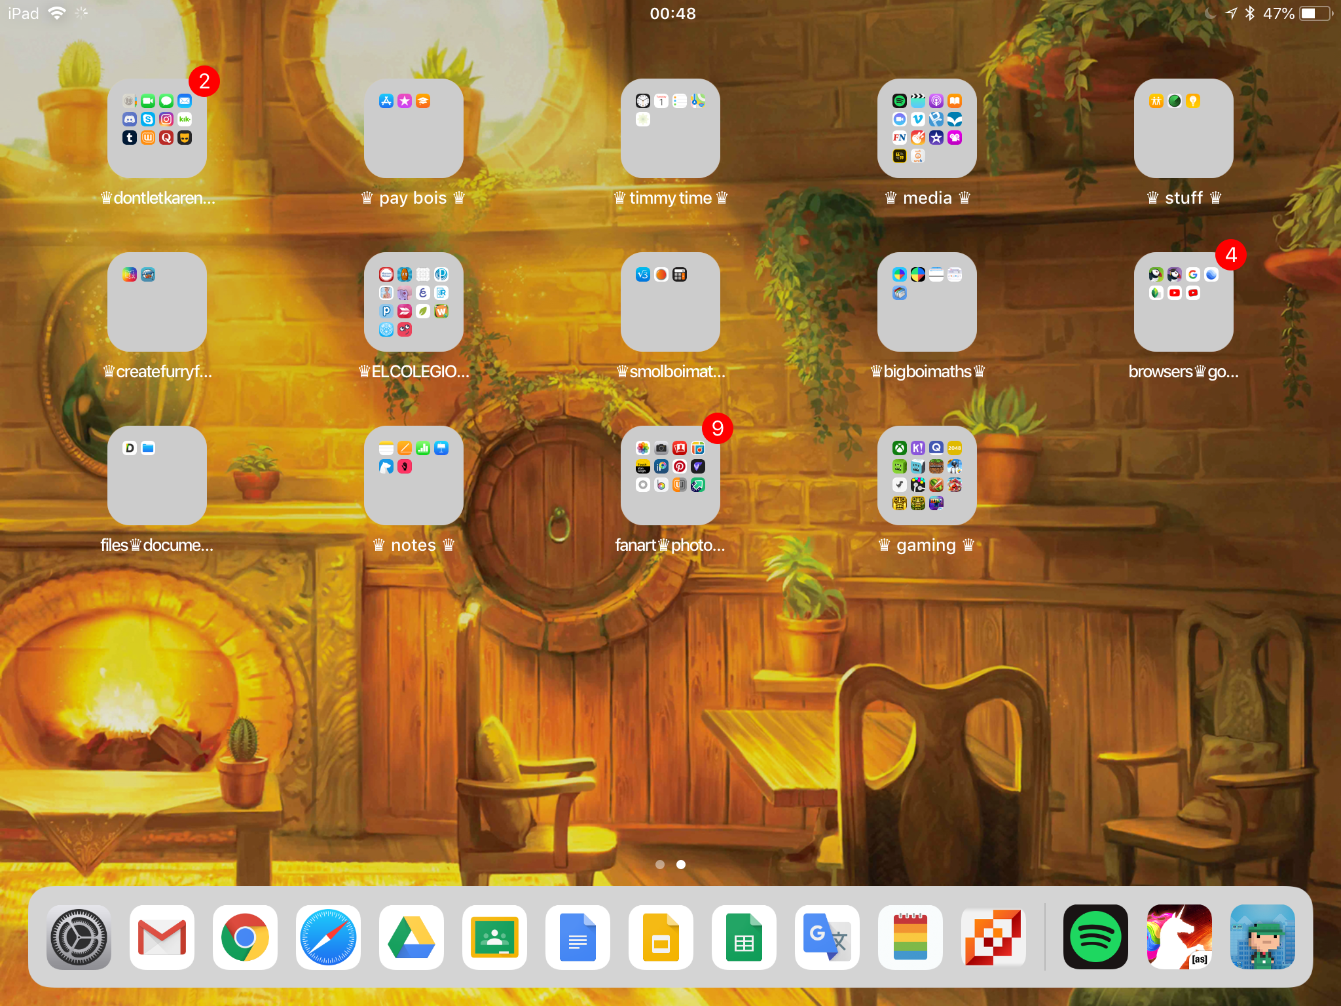The width and height of the screenshot is (1341, 1006).
Task: Open Spotify from recent apps in the dock
Action: pos(1095,937)
